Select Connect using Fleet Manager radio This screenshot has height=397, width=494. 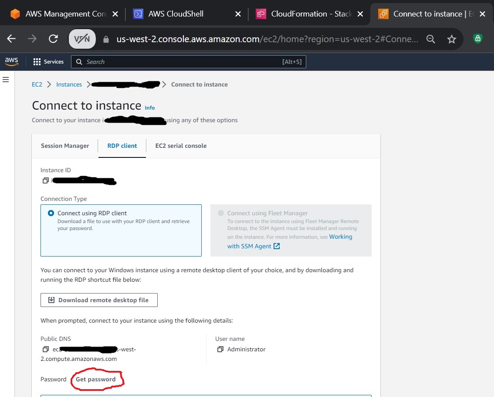click(x=221, y=214)
